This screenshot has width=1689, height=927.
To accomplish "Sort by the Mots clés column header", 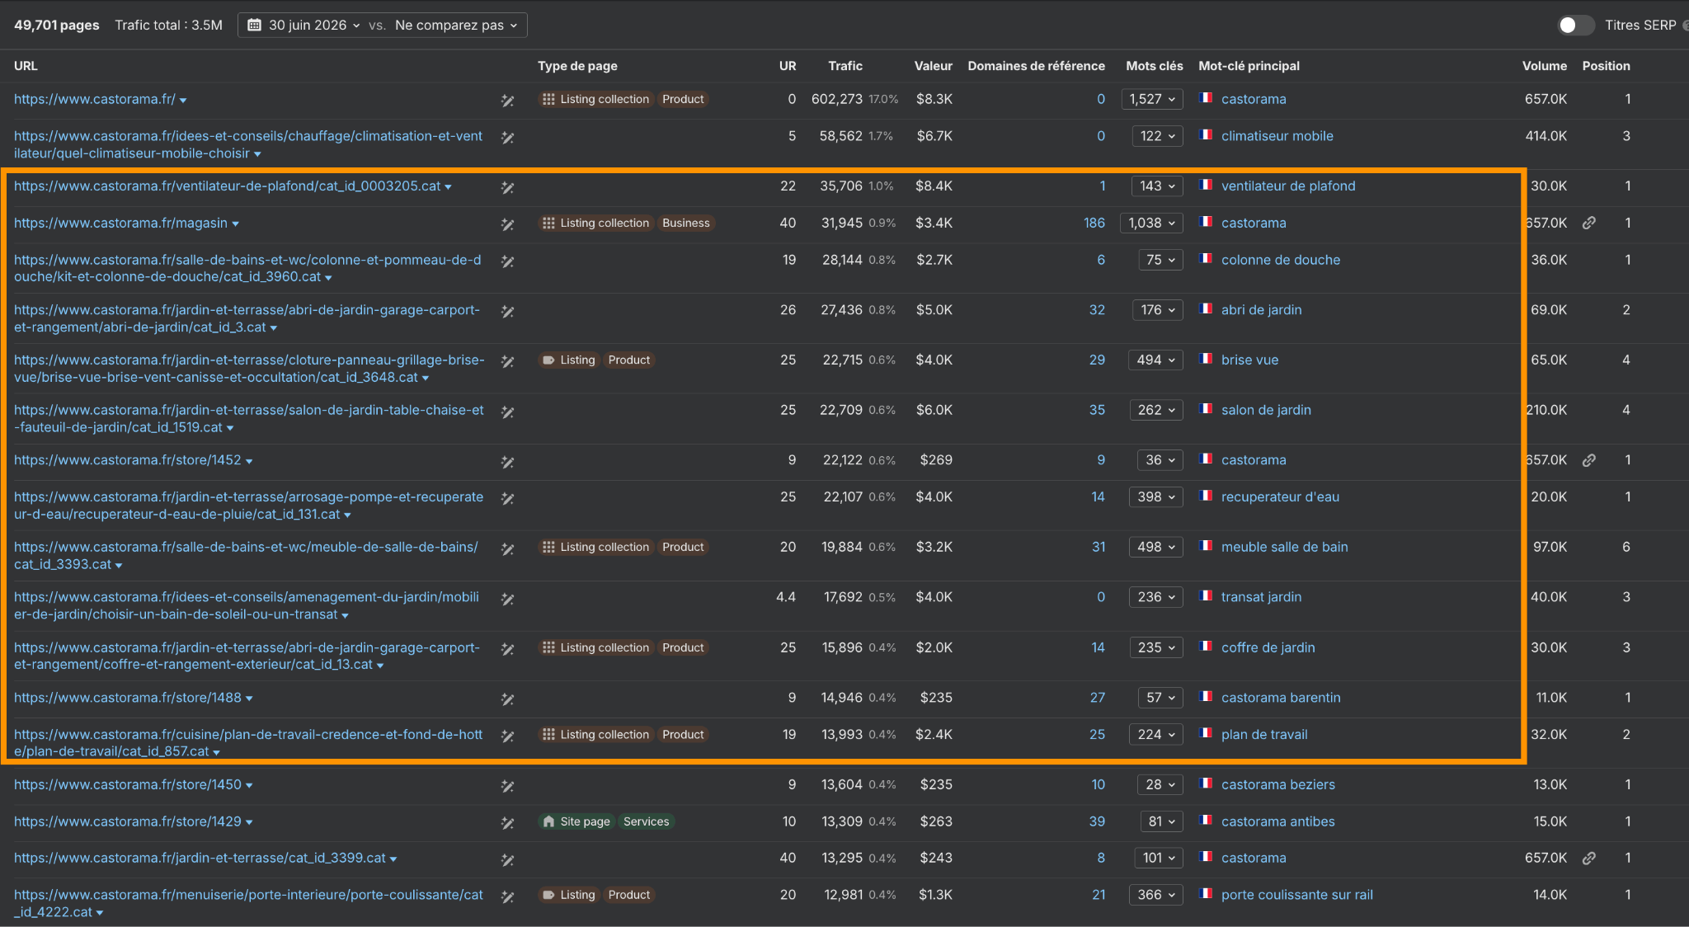I will (x=1155, y=66).
